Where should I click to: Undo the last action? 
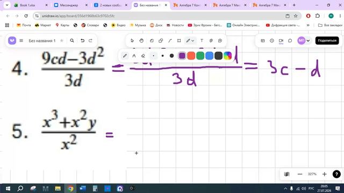[x=82, y=41]
